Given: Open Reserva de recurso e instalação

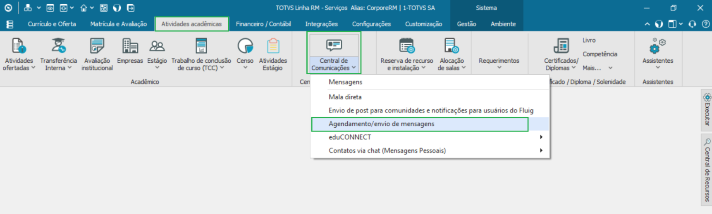Looking at the screenshot, I should tap(407, 55).
